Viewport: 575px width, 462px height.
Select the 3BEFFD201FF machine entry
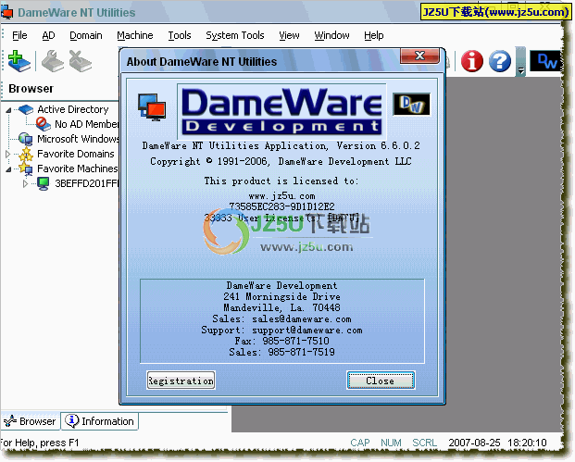87,183
